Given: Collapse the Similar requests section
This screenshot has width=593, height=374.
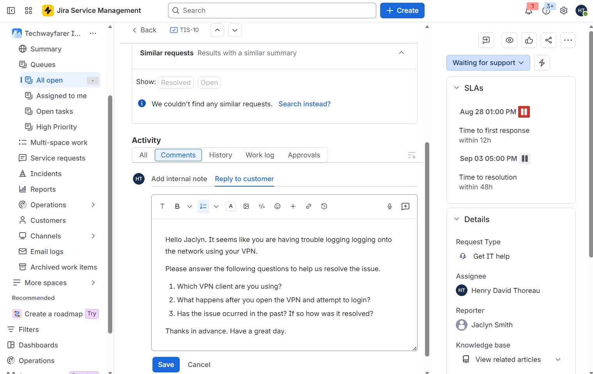Looking at the screenshot, I should pyautogui.click(x=402, y=53).
